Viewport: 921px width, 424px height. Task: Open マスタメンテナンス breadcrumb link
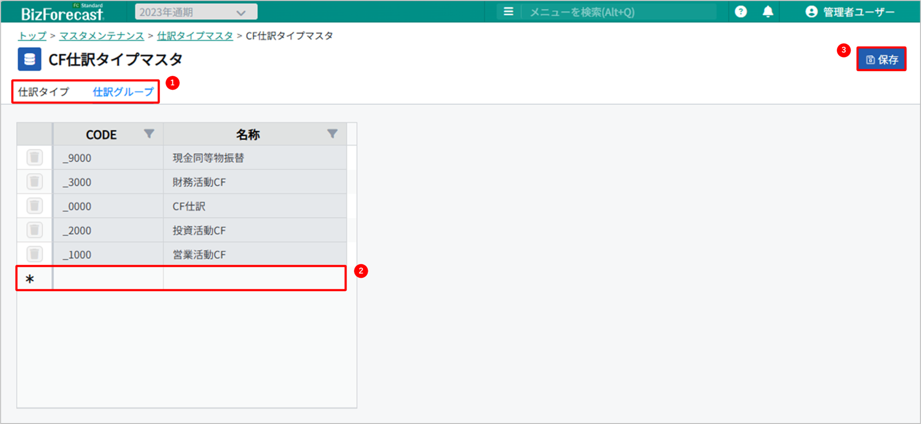(x=102, y=36)
